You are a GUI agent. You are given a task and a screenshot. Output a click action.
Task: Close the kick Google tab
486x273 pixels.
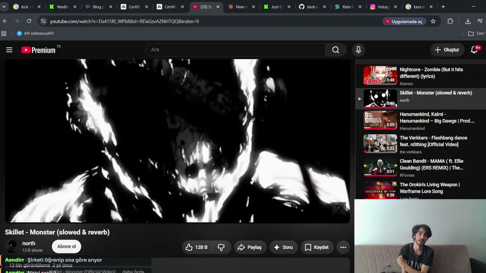[x=39, y=7]
